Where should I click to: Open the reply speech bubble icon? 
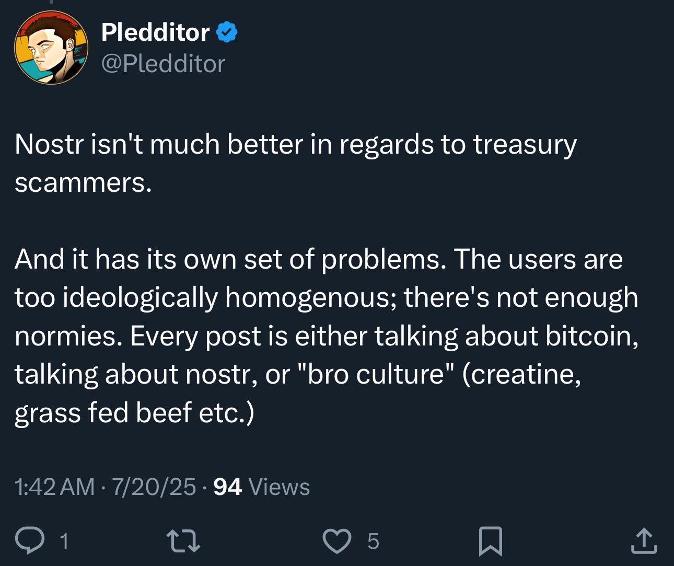pos(30,540)
